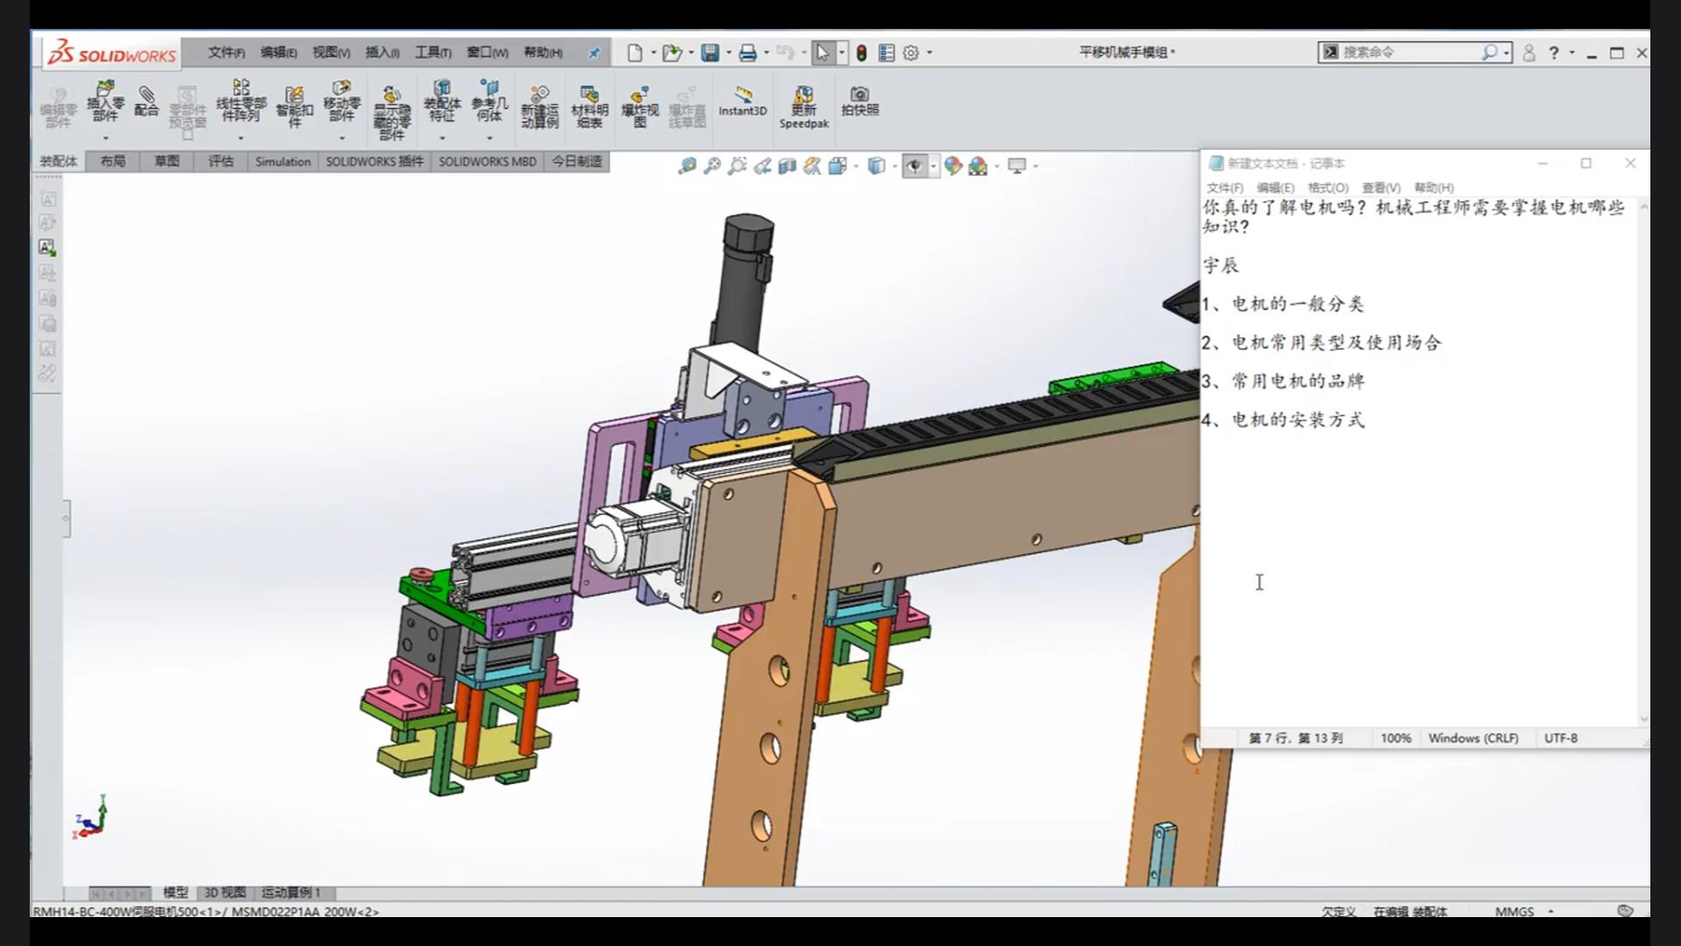Viewport: 1681px width, 946px height.
Task: Open the View (视图) menu in SolidWorks
Action: pyautogui.click(x=331, y=53)
